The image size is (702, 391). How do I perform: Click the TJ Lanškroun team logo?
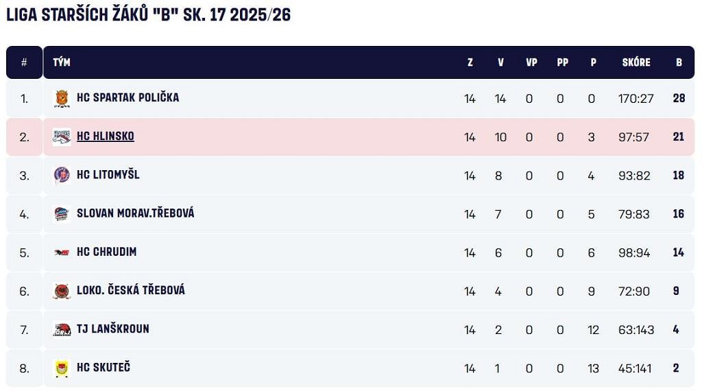(x=62, y=329)
